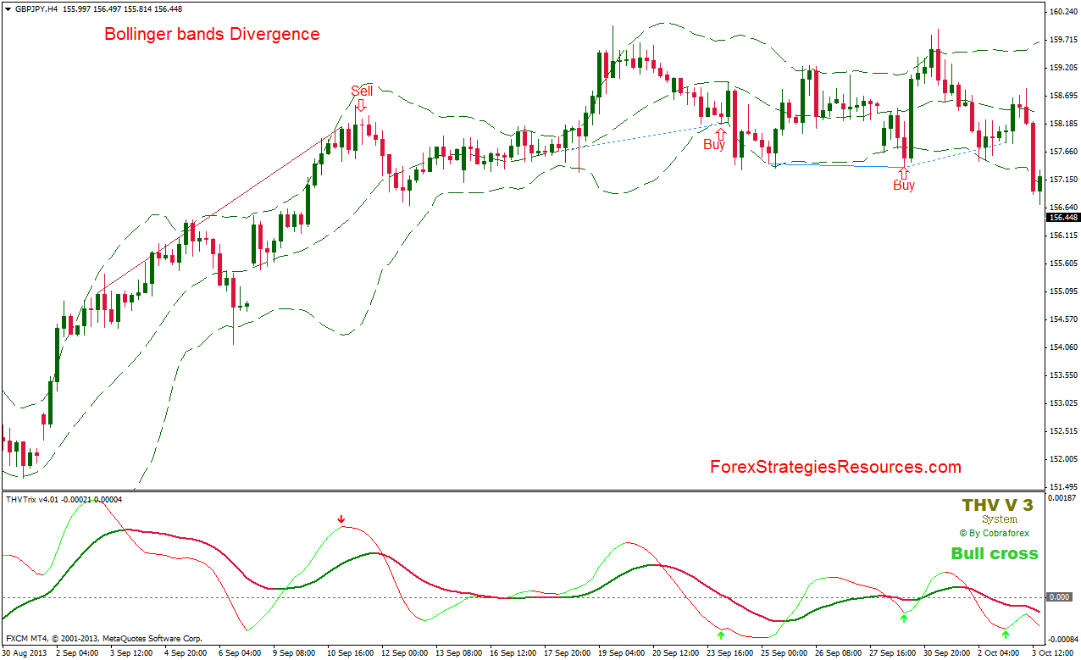Click the '16 Sep 12:00' time axis label
1081x660 pixels.
[514, 653]
